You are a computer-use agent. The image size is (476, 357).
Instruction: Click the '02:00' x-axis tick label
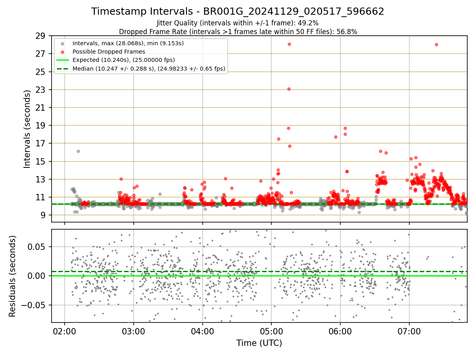pos(65,330)
